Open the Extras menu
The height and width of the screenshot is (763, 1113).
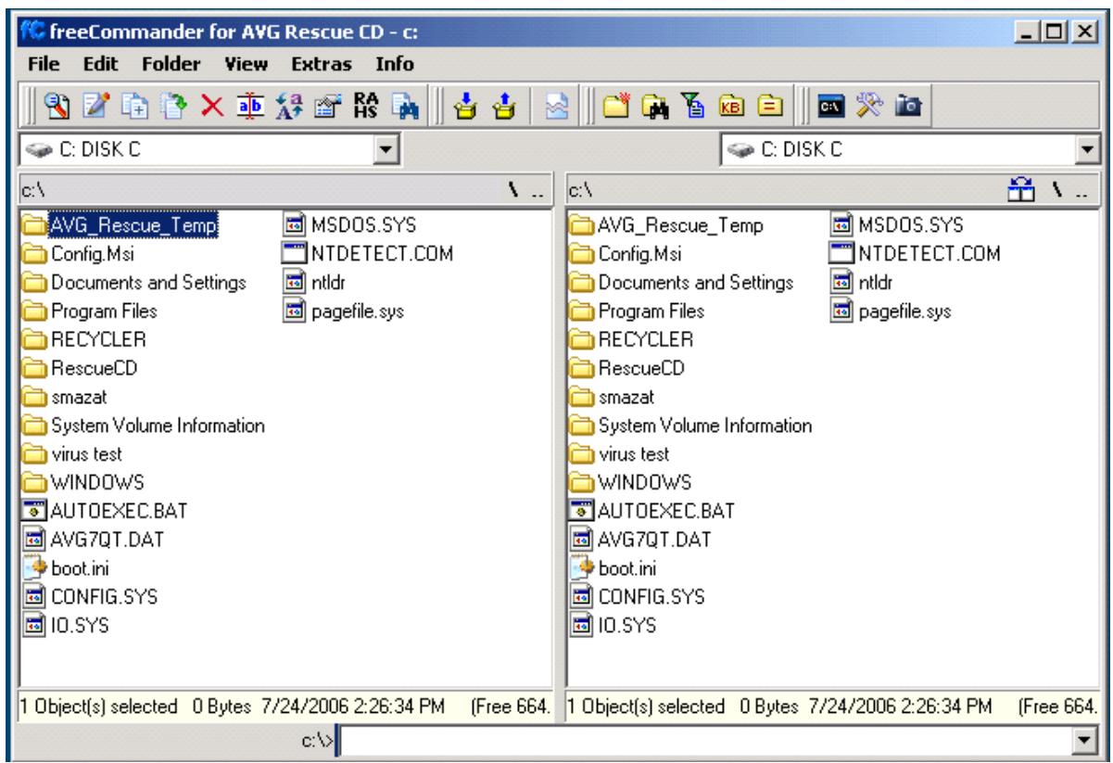click(x=321, y=65)
